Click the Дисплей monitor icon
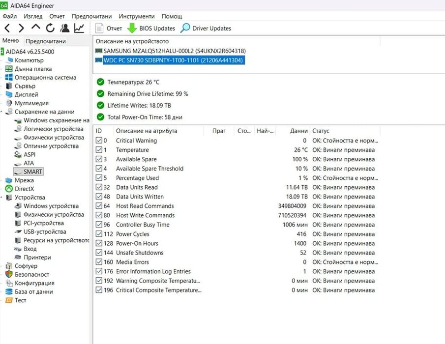Image resolution: width=445 pixels, height=344 pixels. [9, 94]
